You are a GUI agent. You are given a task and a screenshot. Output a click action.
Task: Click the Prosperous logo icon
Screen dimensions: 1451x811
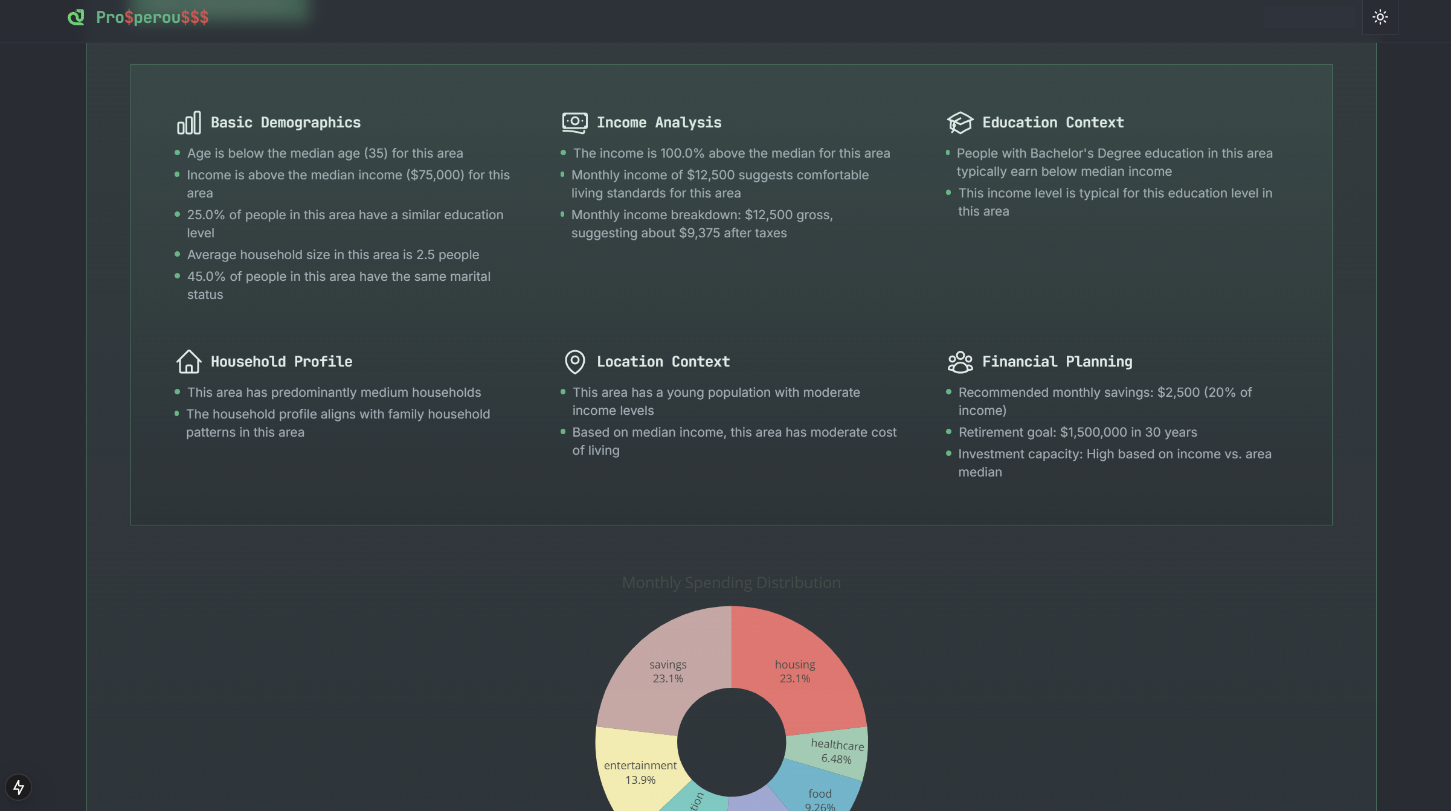(x=76, y=17)
